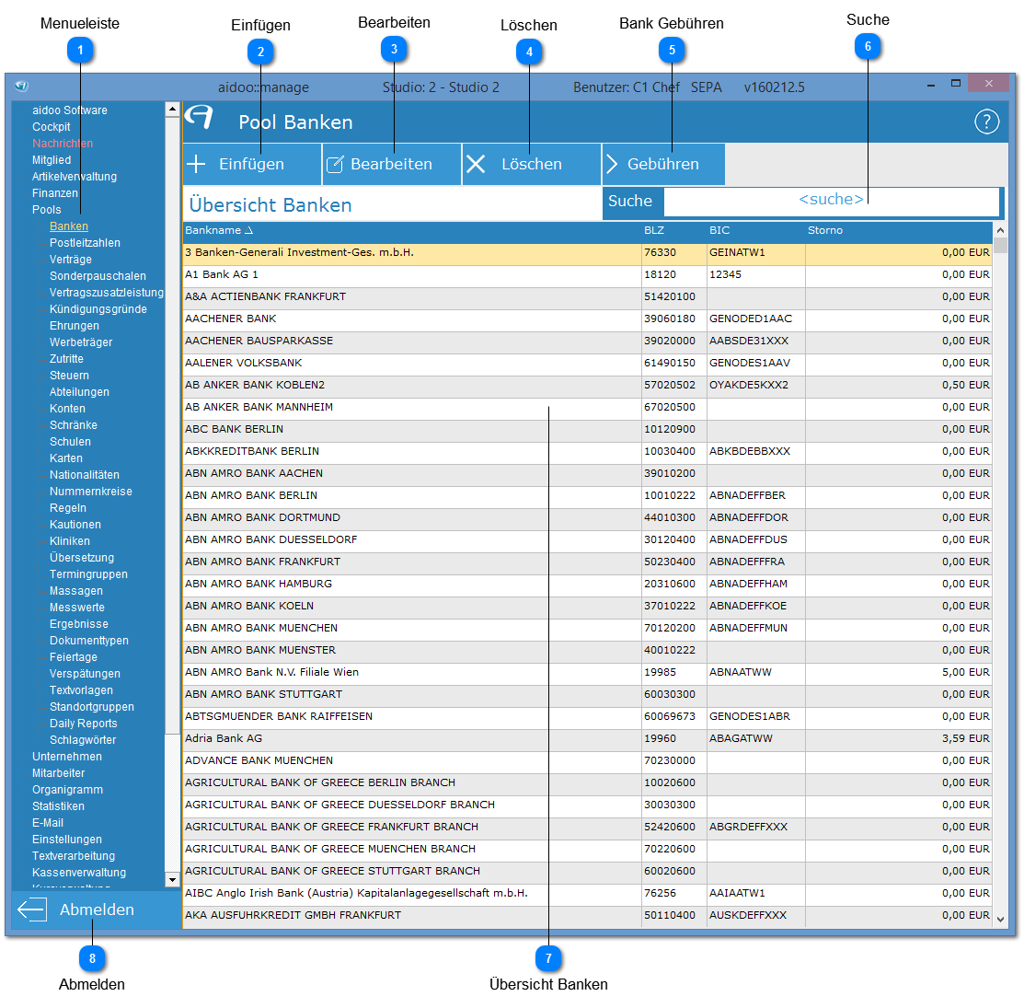The image size is (1024, 1008).
Task: Click table scrollbar down arrow
Action: [x=1000, y=919]
